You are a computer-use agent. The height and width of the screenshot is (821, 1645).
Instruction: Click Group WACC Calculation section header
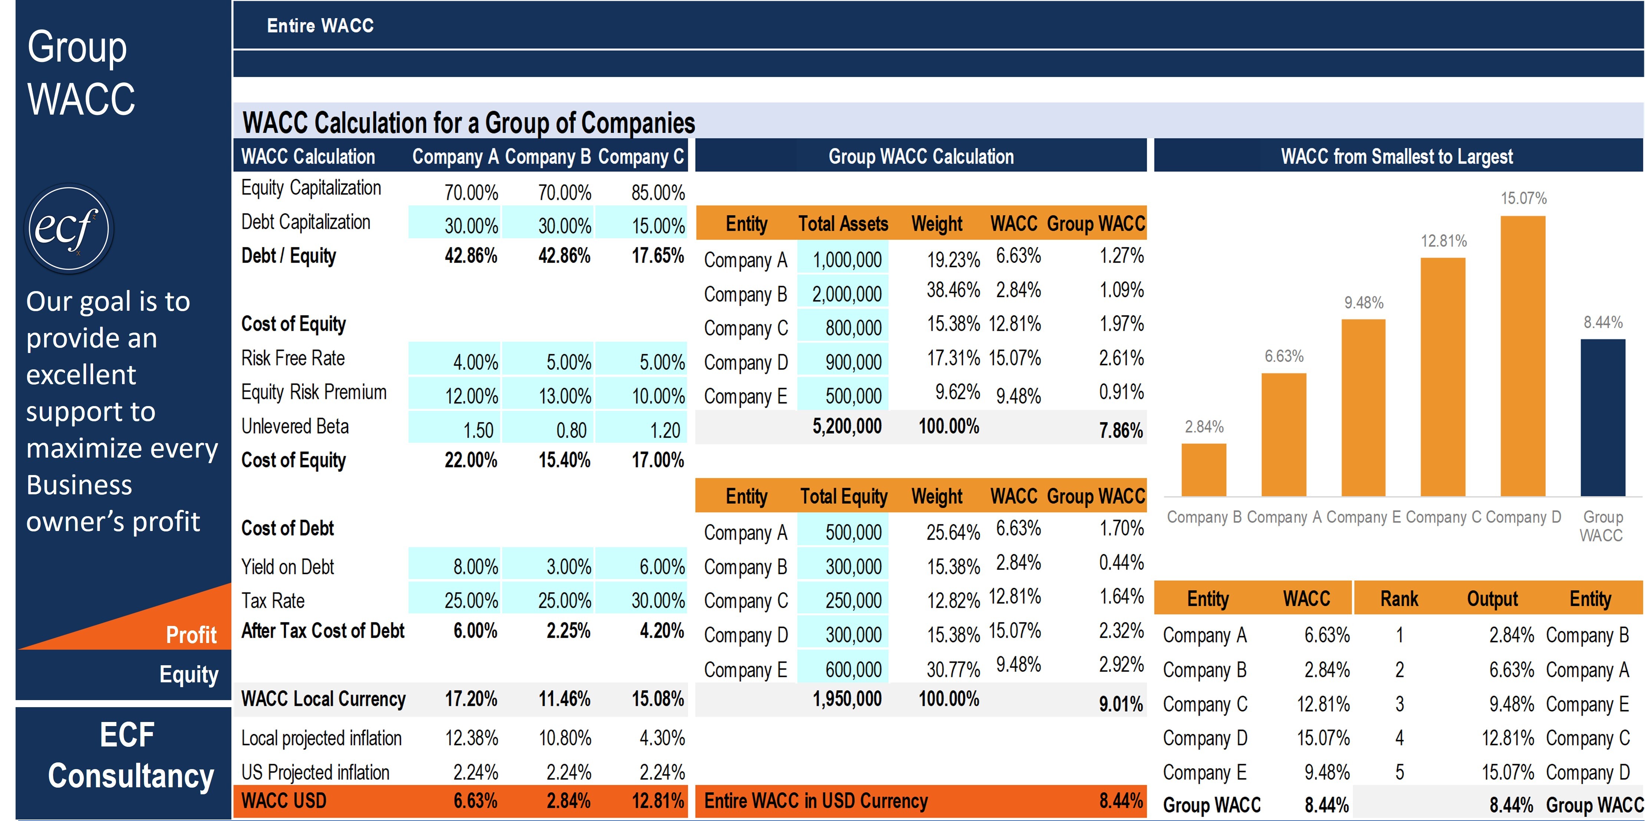pos(921,156)
